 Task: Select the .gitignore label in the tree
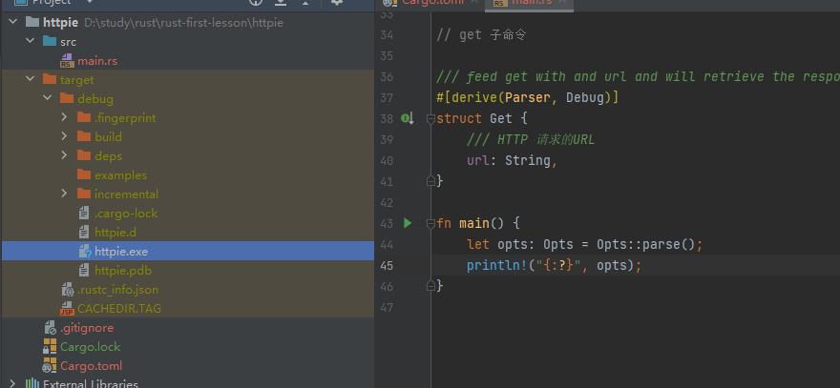87,328
